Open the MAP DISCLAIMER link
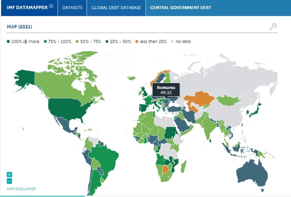The image size is (291, 197). pos(21,189)
